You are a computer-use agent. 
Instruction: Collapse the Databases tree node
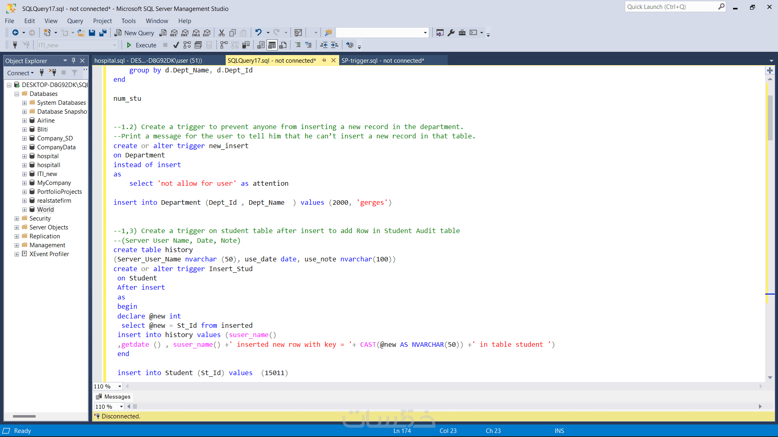click(17, 94)
